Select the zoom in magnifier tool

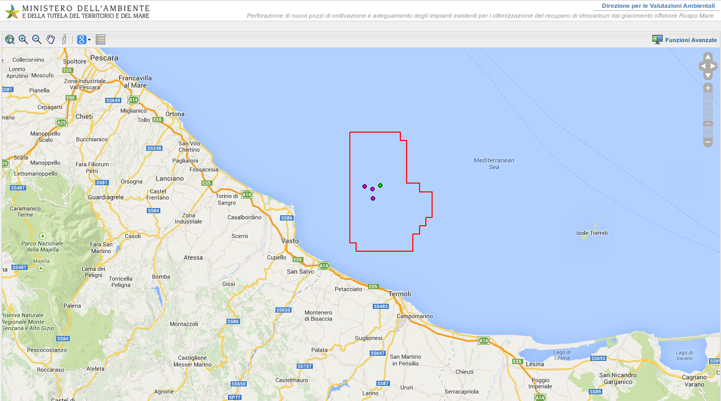(23, 40)
